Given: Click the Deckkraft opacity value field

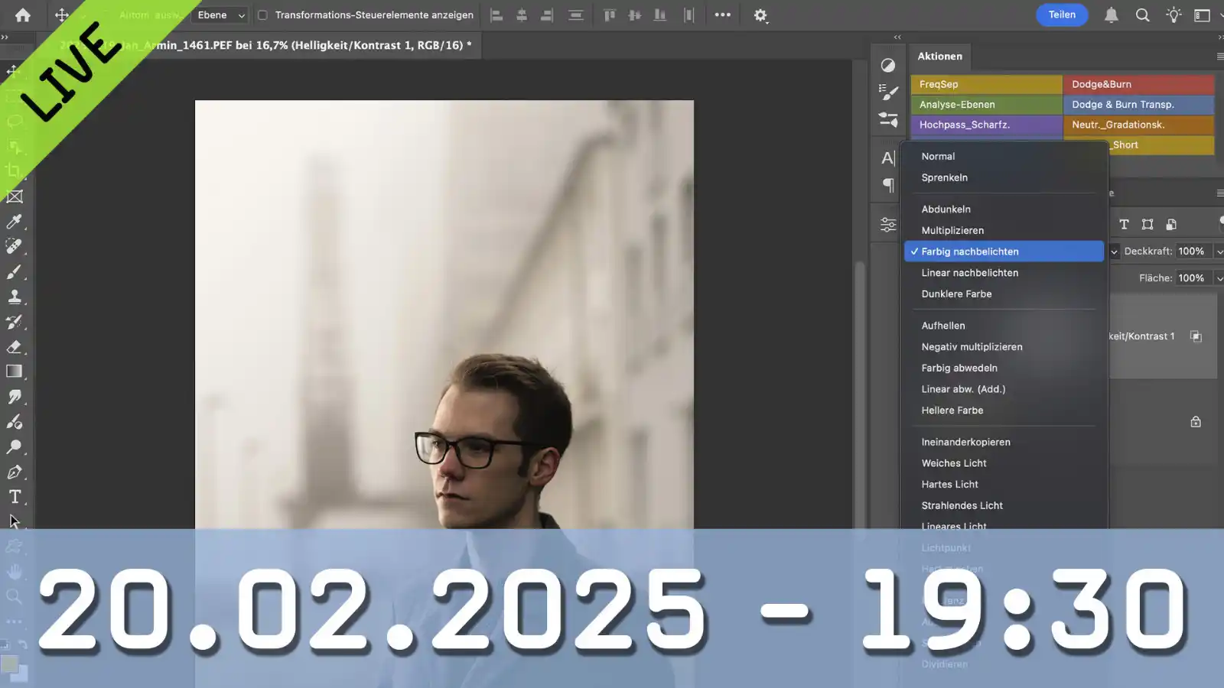Looking at the screenshot, I should click(1193, 252).
